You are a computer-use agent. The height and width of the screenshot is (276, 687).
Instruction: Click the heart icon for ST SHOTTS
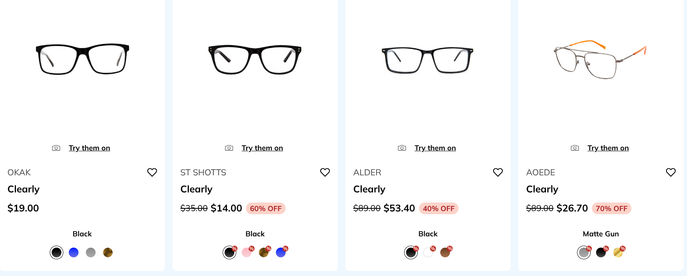coord(325,172)
